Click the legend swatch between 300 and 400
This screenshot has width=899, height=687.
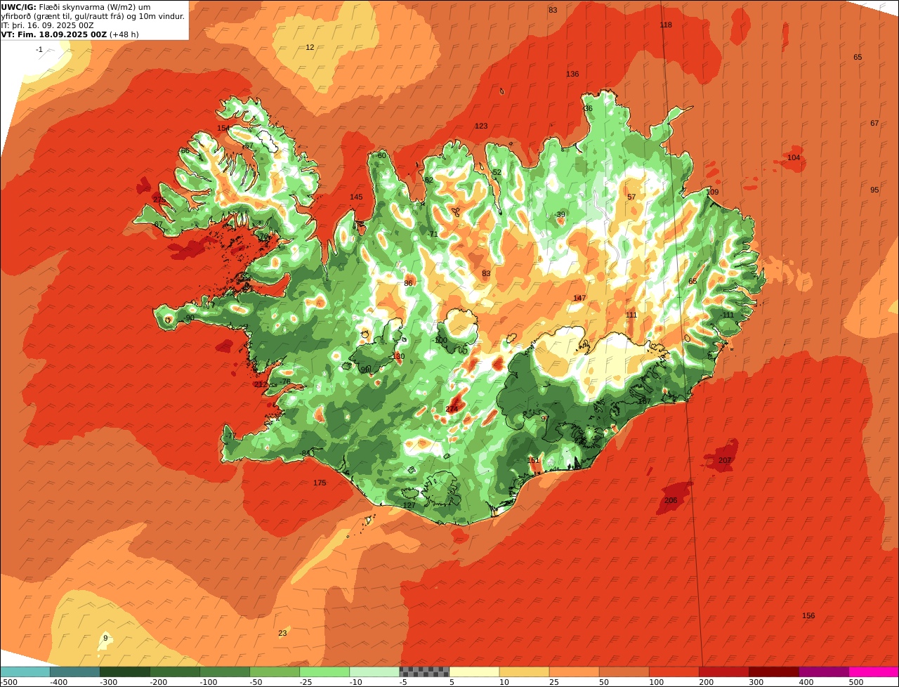774,672
